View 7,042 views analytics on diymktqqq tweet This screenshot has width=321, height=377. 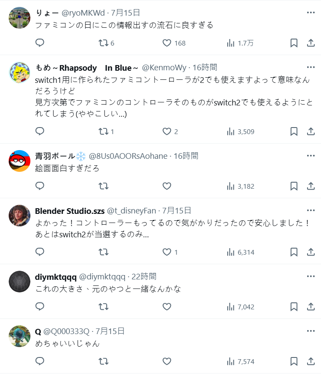240,307
